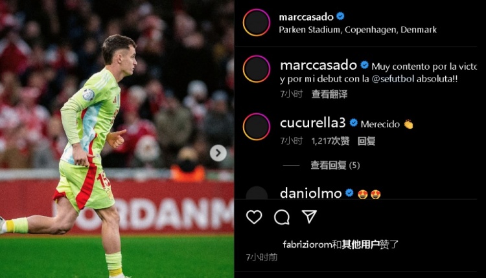The width and height of the screenshot is (486, 278).
Task: Share the post via the paper plane icon
Action: pos(309,217)
